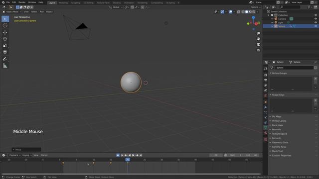Open the World properties tab

coord(266,95)
